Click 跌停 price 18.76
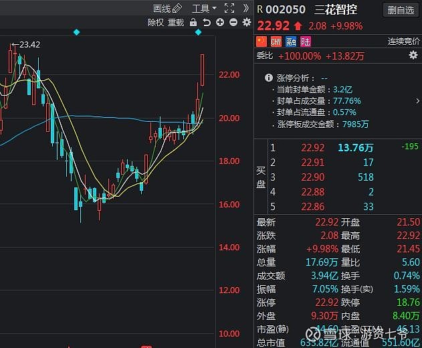 click(x=408, y=302)
